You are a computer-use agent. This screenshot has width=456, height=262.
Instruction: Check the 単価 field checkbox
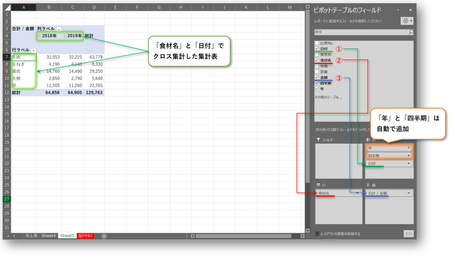[317, 66]
